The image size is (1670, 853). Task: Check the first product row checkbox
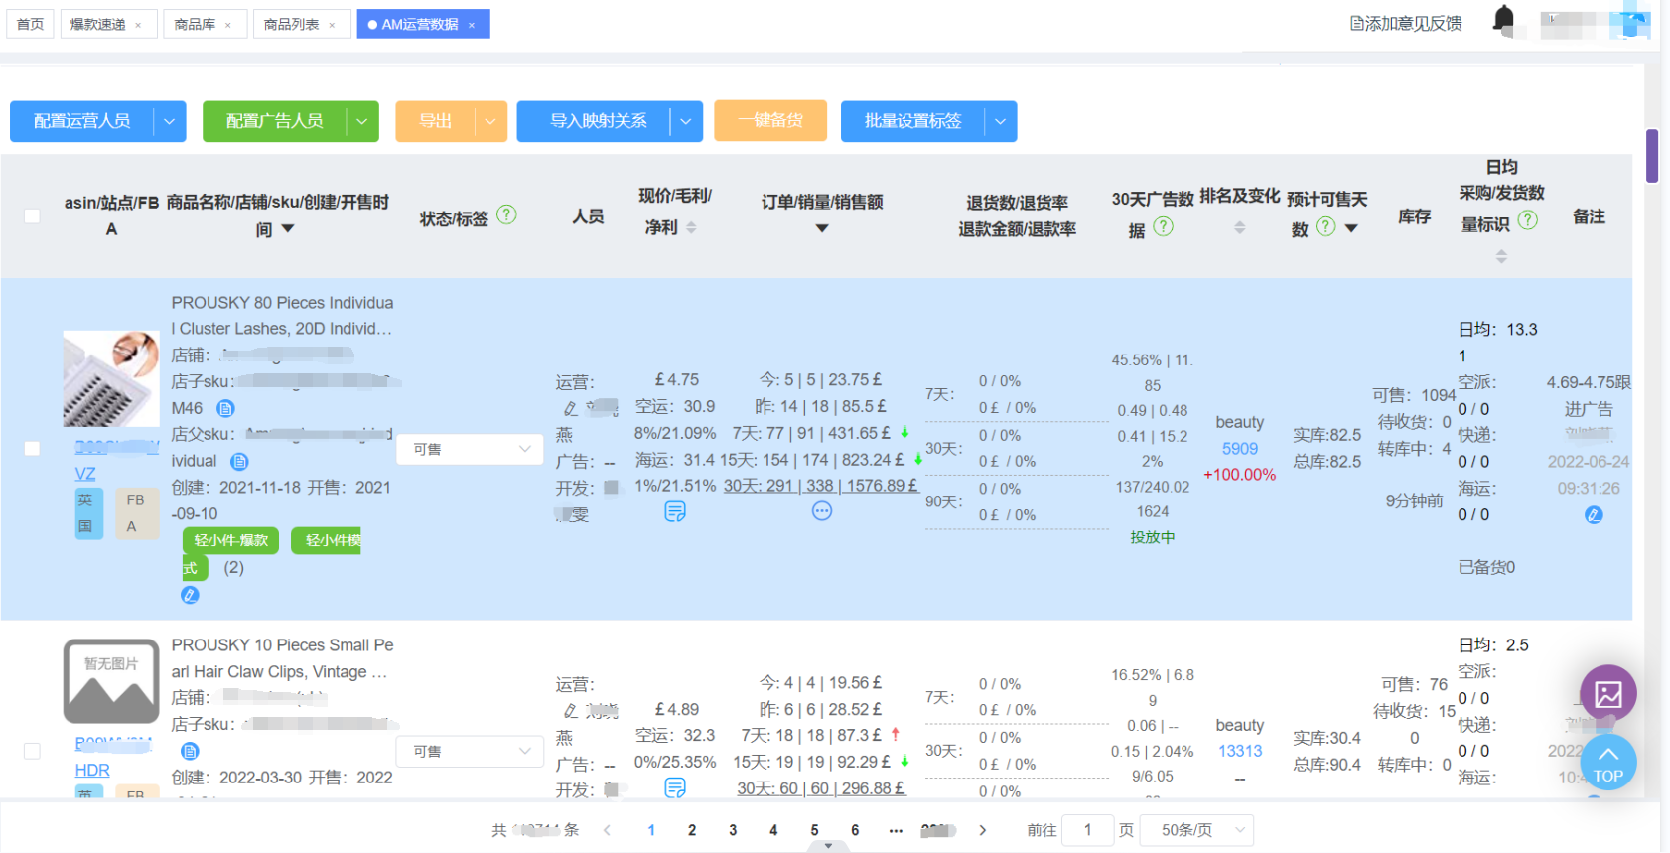click(x=32, y=449)
